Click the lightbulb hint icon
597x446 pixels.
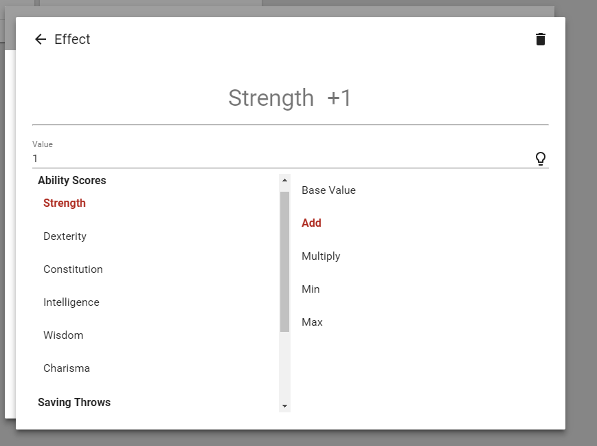point(541,159)
